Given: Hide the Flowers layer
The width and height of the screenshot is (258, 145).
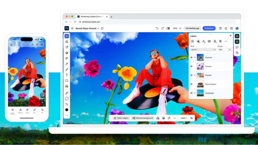Looking at the screenshot, I should [x=191, y=66].
